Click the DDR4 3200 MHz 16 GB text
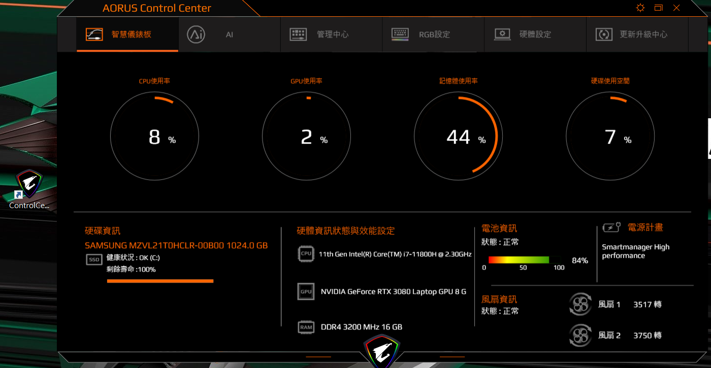Image resolution: width=711 pixels, height=368 pixels. click(x=362, y=327)
